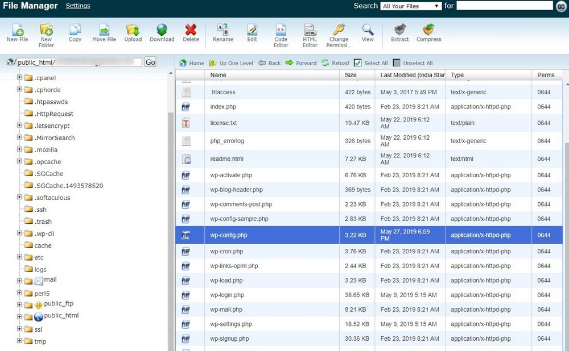Select the Rename tool
The width and height of the screenshot is (569, 351).
pyautogui.click(x=223, y=33)
